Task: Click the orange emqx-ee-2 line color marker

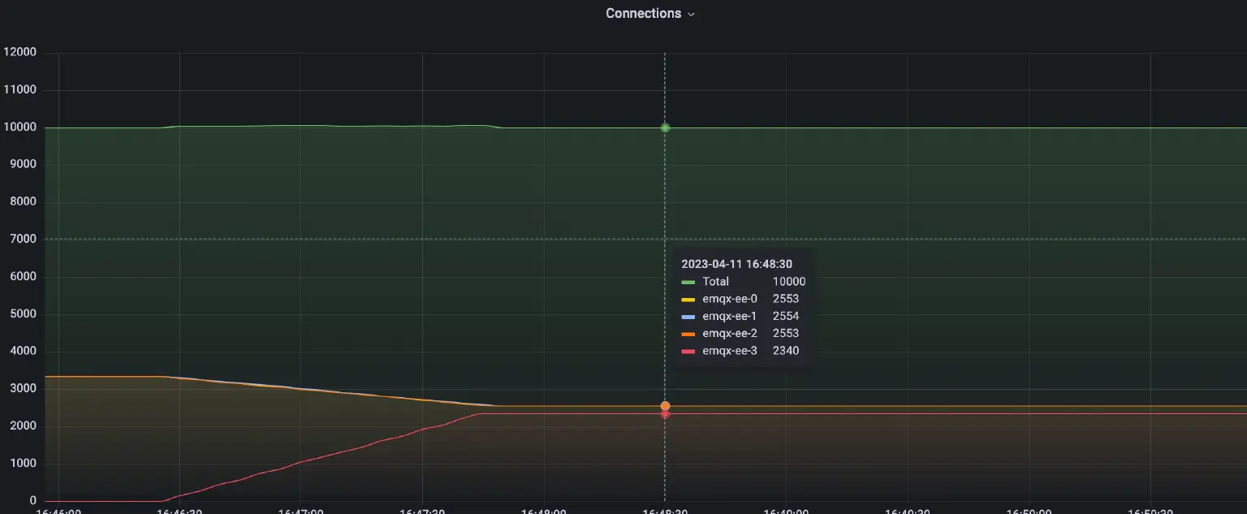Action: [690, 333]
